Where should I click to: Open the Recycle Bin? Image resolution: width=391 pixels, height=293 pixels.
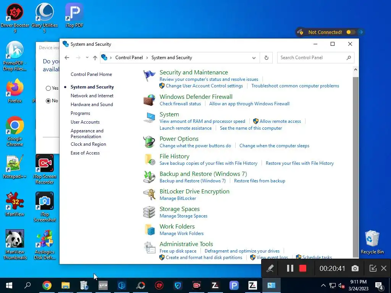372,242
